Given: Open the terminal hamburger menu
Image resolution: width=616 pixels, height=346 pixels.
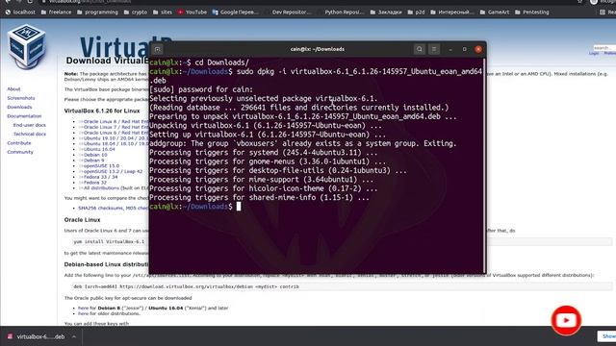Looking at the screenshot, I should click(434, 49).
